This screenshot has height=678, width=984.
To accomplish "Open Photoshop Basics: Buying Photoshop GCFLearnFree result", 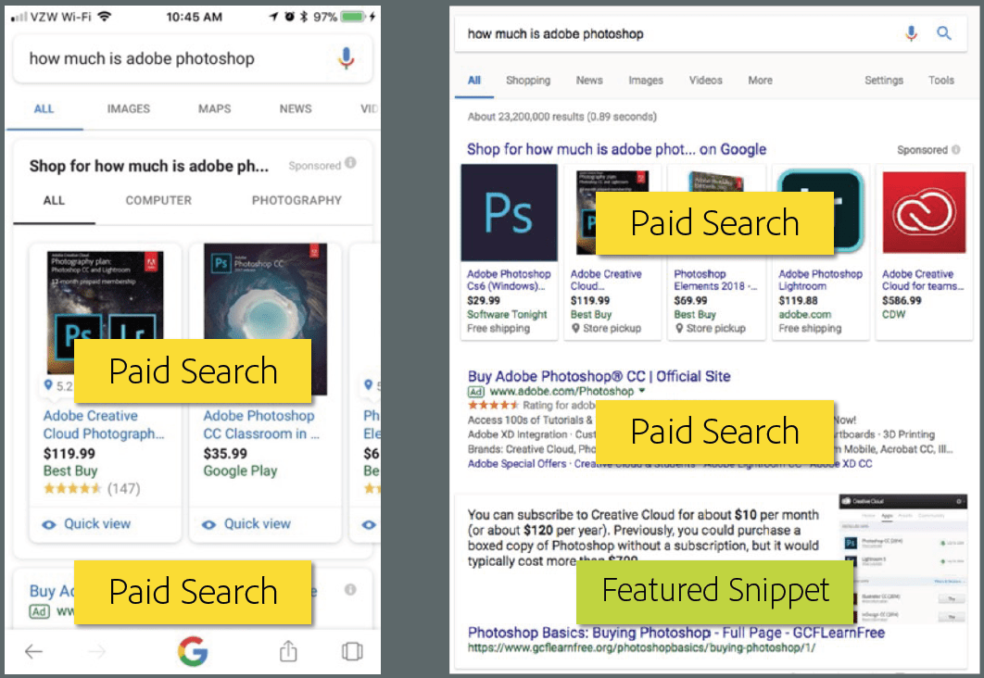I will 675,633.
